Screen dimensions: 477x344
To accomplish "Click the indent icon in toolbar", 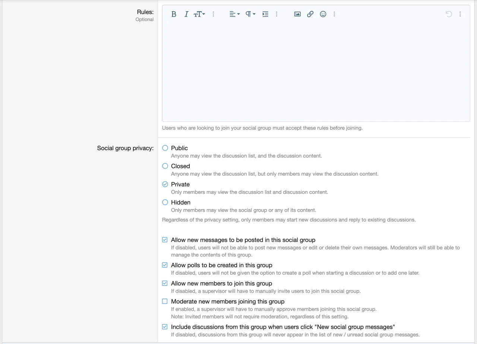I will (265, 14).
